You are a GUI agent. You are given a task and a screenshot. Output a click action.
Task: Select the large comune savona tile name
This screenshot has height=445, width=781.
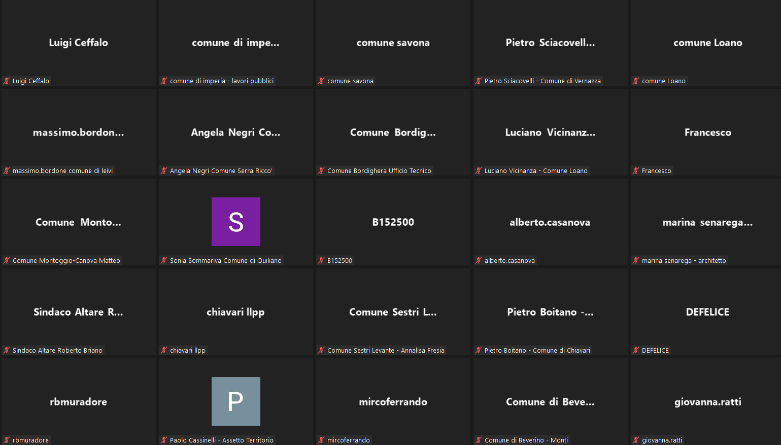click(393, 43)
